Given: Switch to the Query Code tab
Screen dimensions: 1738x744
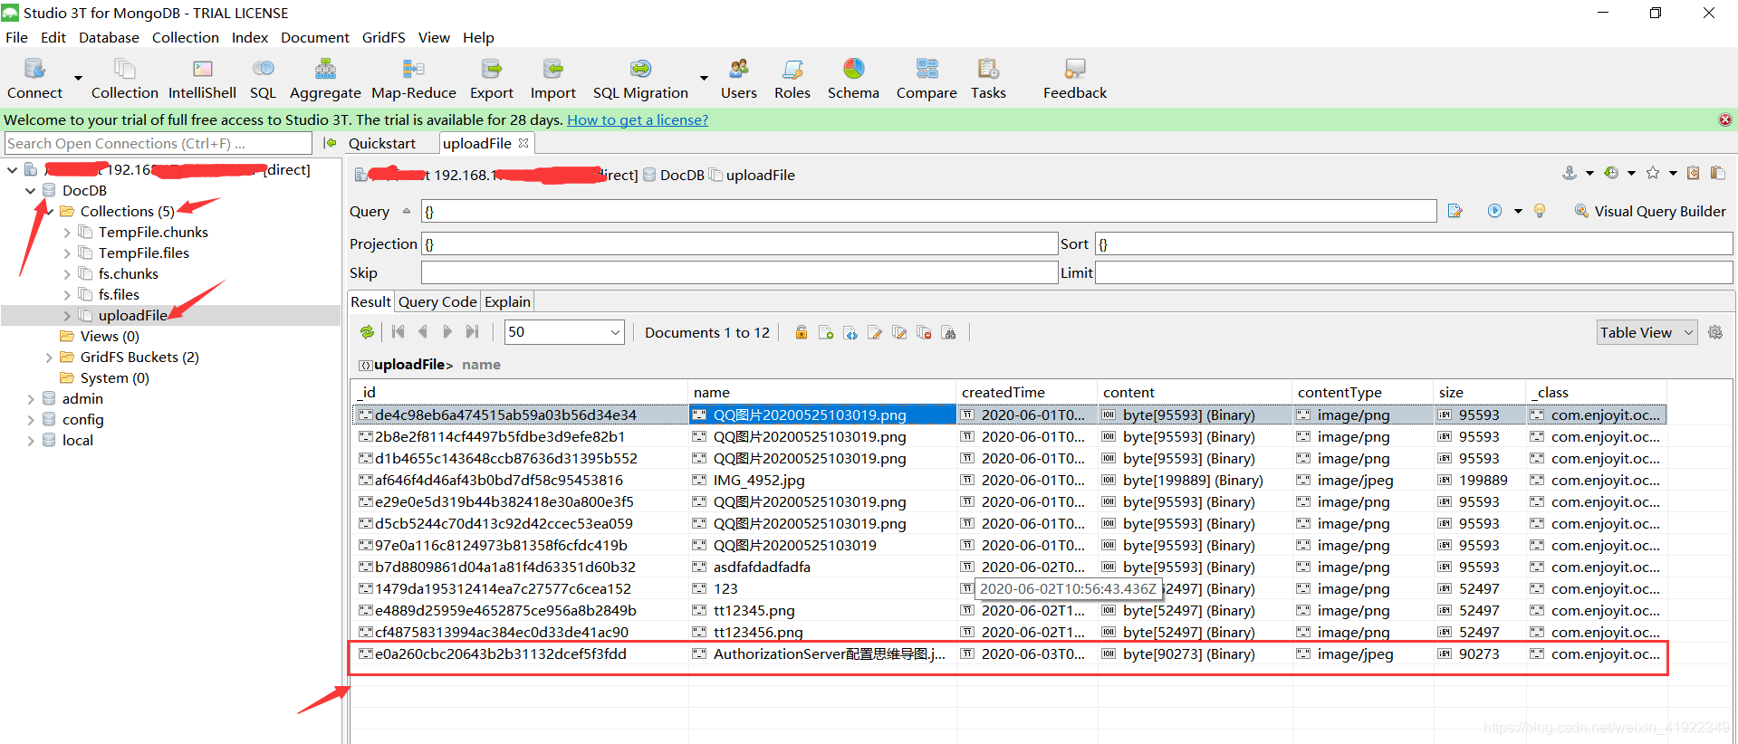Looking at the screenshot, I should pos(437,301).
